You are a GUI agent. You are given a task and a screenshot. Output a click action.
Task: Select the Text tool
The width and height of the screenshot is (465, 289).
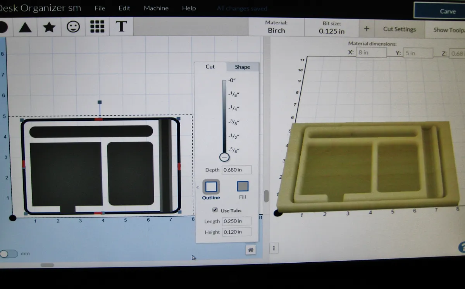[x=121, y=26]
